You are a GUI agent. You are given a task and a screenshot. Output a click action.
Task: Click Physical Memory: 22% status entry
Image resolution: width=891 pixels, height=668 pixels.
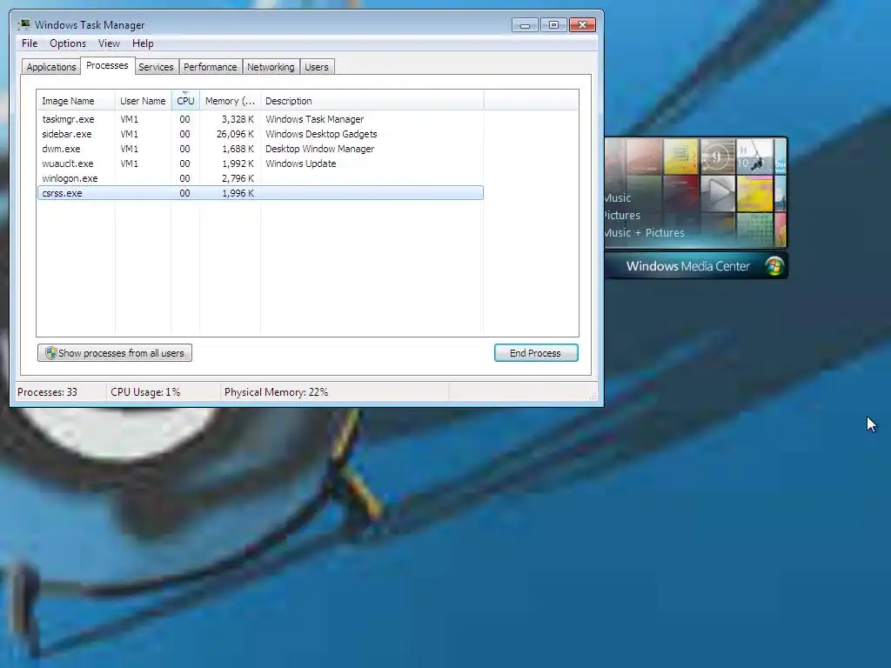pos(276,392)
